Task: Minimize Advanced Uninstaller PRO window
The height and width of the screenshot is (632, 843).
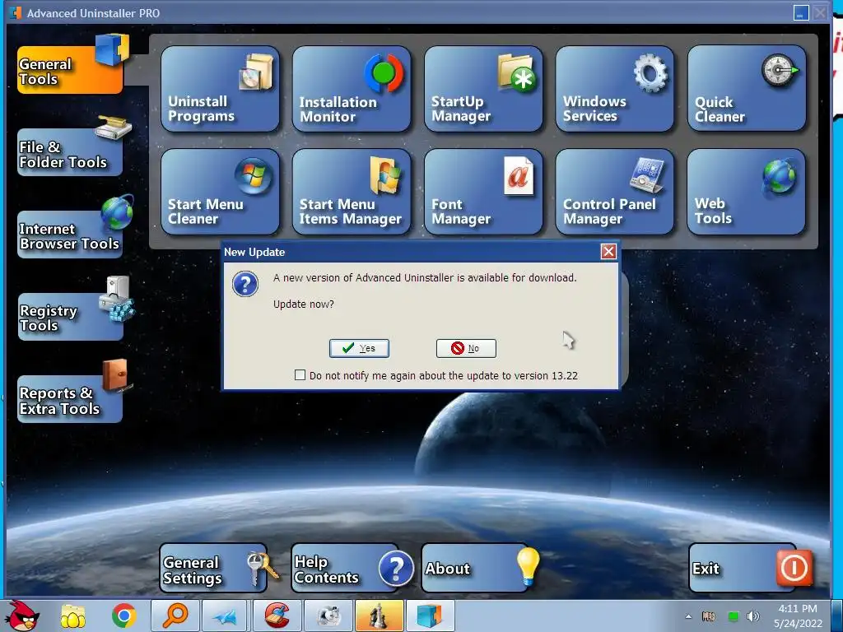Action: point(801,13)
